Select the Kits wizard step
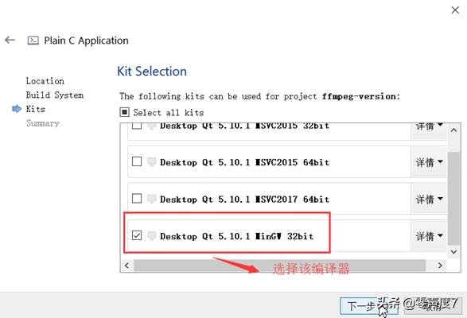Viewport: 467px width, 318px height. pos(36,109)
